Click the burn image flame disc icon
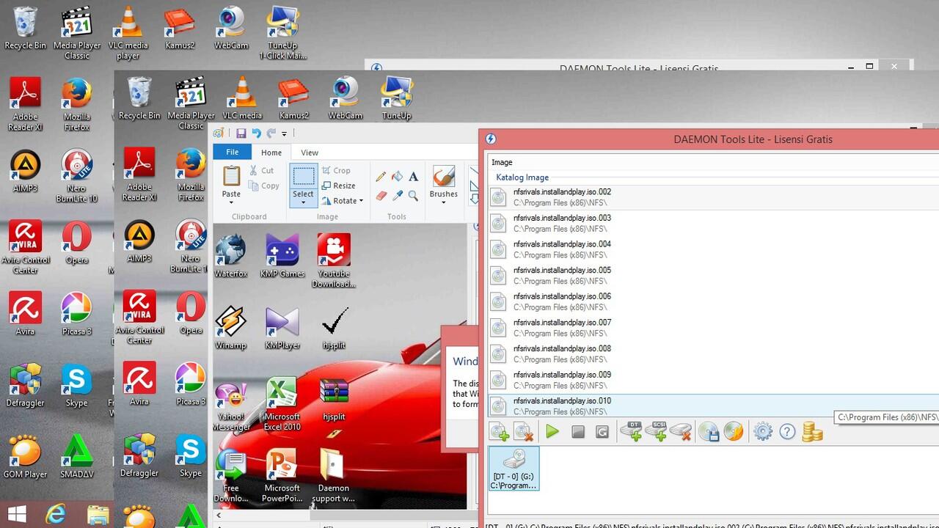 click(x=734, y=431)
